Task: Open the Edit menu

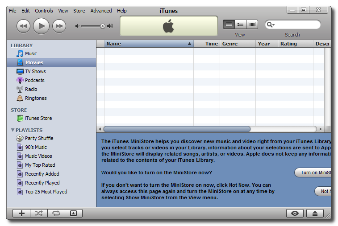Action: point(25,11)
